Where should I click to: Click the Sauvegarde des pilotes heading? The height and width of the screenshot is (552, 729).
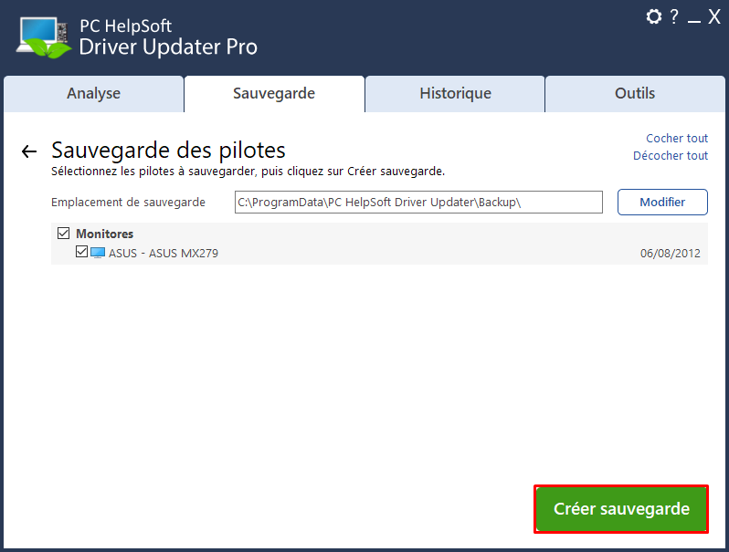coord(168,151)
